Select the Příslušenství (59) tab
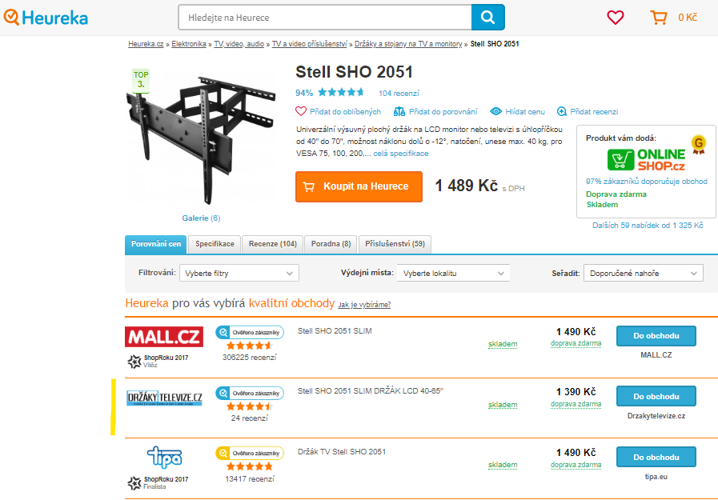 click(x=395, y=244)
